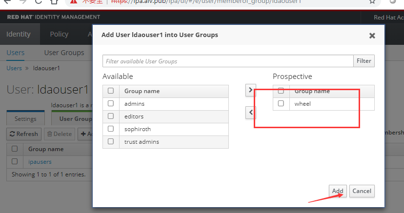Click the Users breadcrumb link
404x213 pixels.
point(14,68)
